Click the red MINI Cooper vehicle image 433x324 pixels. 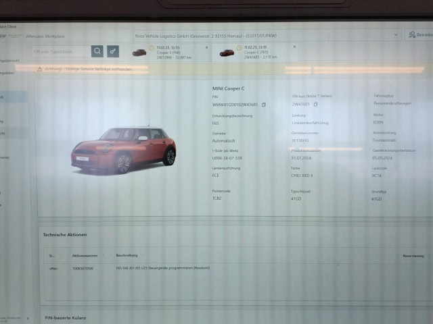click(x=123, y=148)
